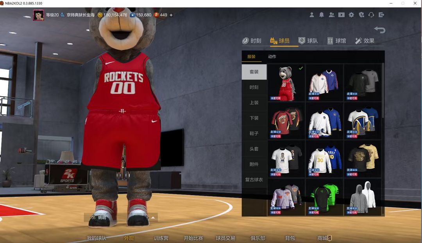Choose the 下装 category

pos(254,118)
